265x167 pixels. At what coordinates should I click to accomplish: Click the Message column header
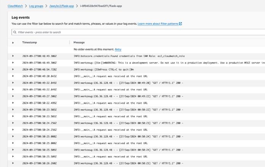(x=79, y=42)
